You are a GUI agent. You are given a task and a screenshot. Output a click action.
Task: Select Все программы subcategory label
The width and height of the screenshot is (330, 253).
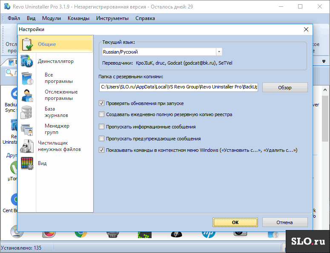coord(58,78)
